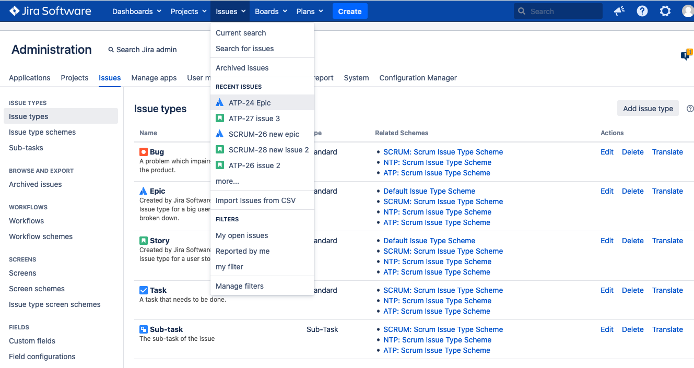Image resolution: width=694 pixels, height=368 pixels.
Task: Click the top navigation Search field
Action: (x=558, y=11)
